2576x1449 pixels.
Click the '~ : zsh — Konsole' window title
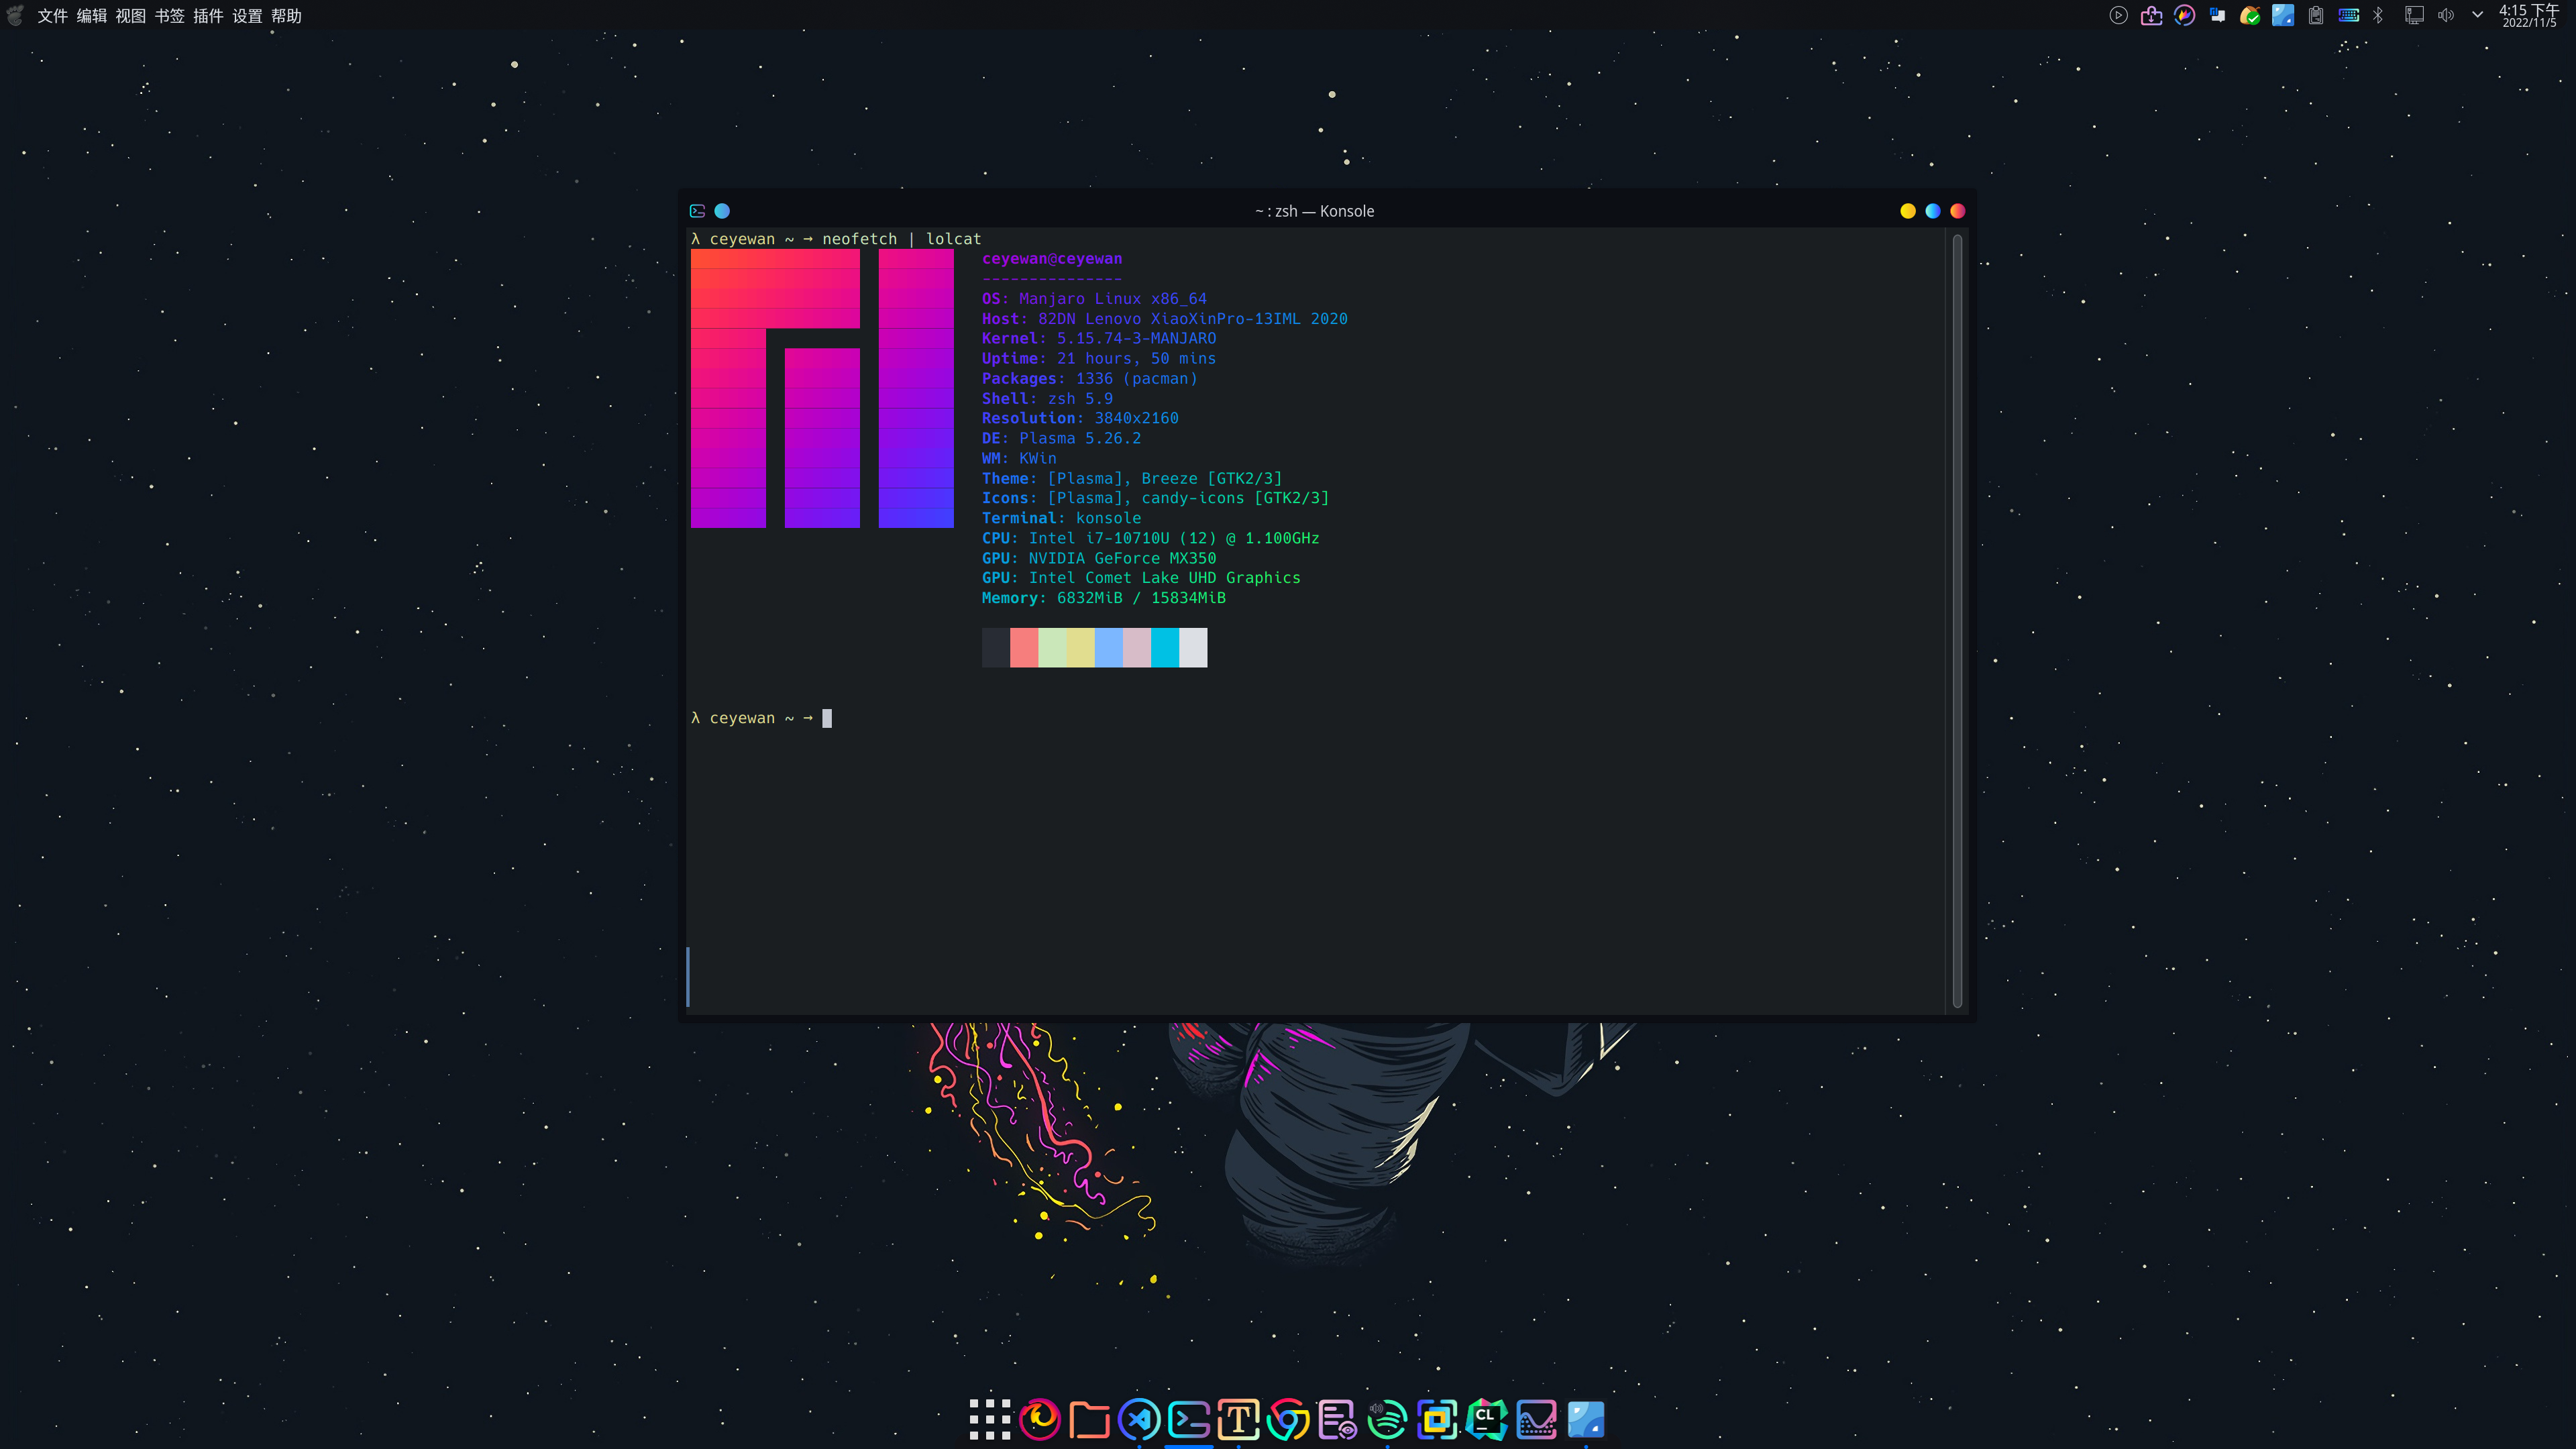click(x=1315, y=211)
